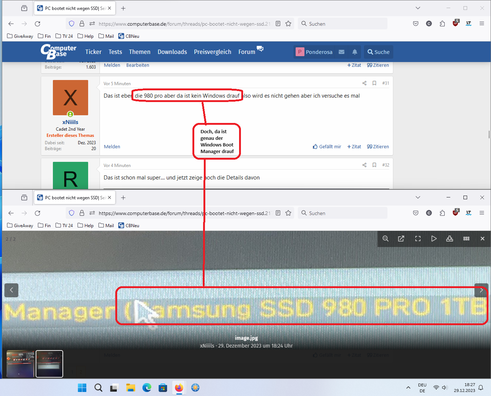Click Melden link on post #31
This screenshot has height=396, width=491.
pyautogui.click(x=112, y=146)
